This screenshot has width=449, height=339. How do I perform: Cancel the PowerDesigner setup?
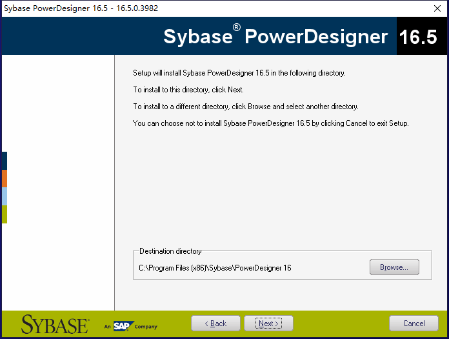coord(414,324)
